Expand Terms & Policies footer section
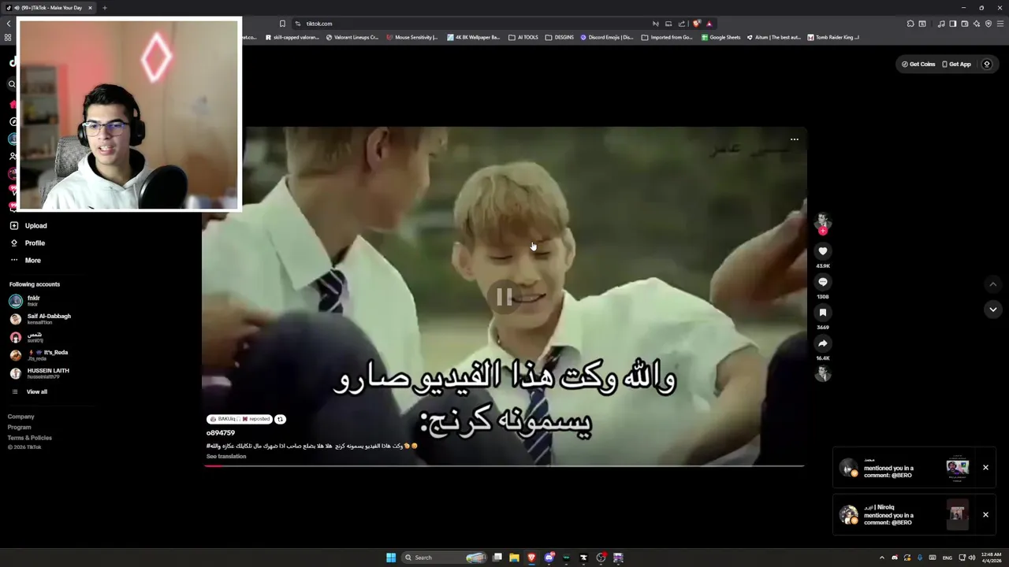 pos(30,437)
